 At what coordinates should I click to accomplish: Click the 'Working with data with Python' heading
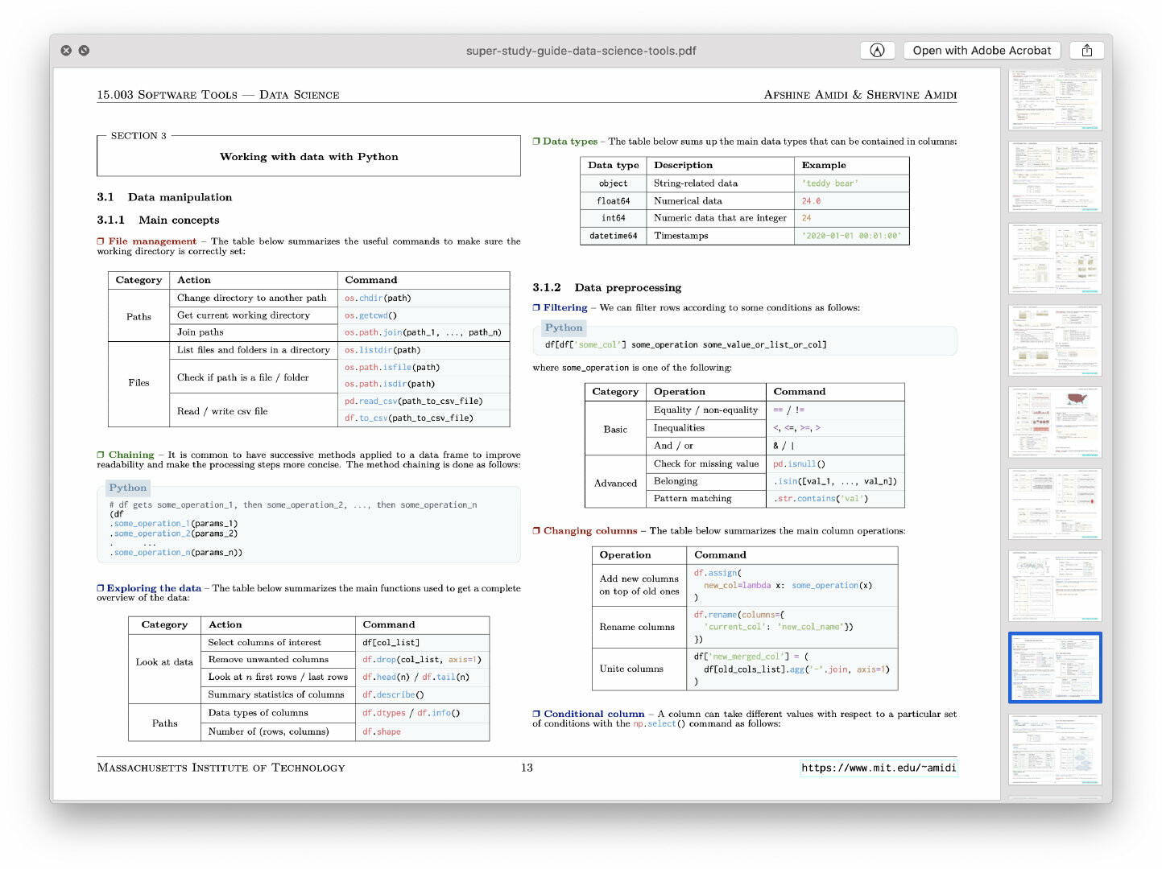(309, 157)
